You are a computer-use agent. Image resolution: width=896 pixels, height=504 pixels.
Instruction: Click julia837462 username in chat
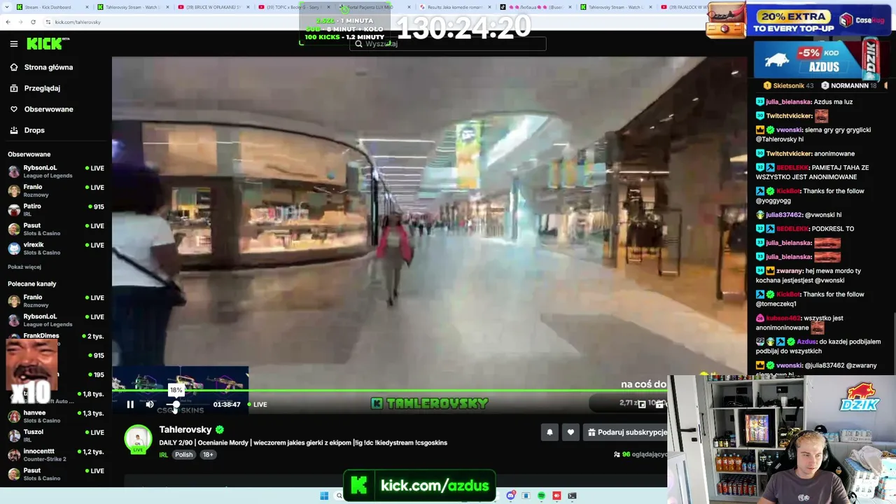pyautogui.click(x=783, y=215)
